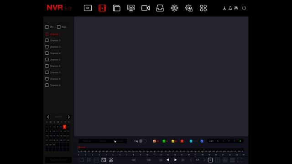The image size is (292, 164).
Task: Click the highlighted snapshot-zoom icon beside scissors
Action: click(x=104, y=160)
